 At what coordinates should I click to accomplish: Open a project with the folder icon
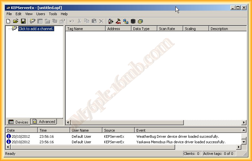point(16,21)
